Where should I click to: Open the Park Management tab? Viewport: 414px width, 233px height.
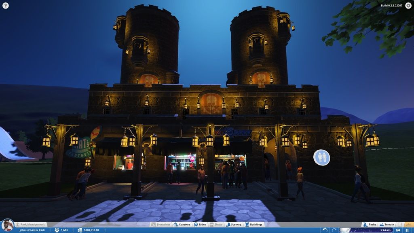(31, 225)
